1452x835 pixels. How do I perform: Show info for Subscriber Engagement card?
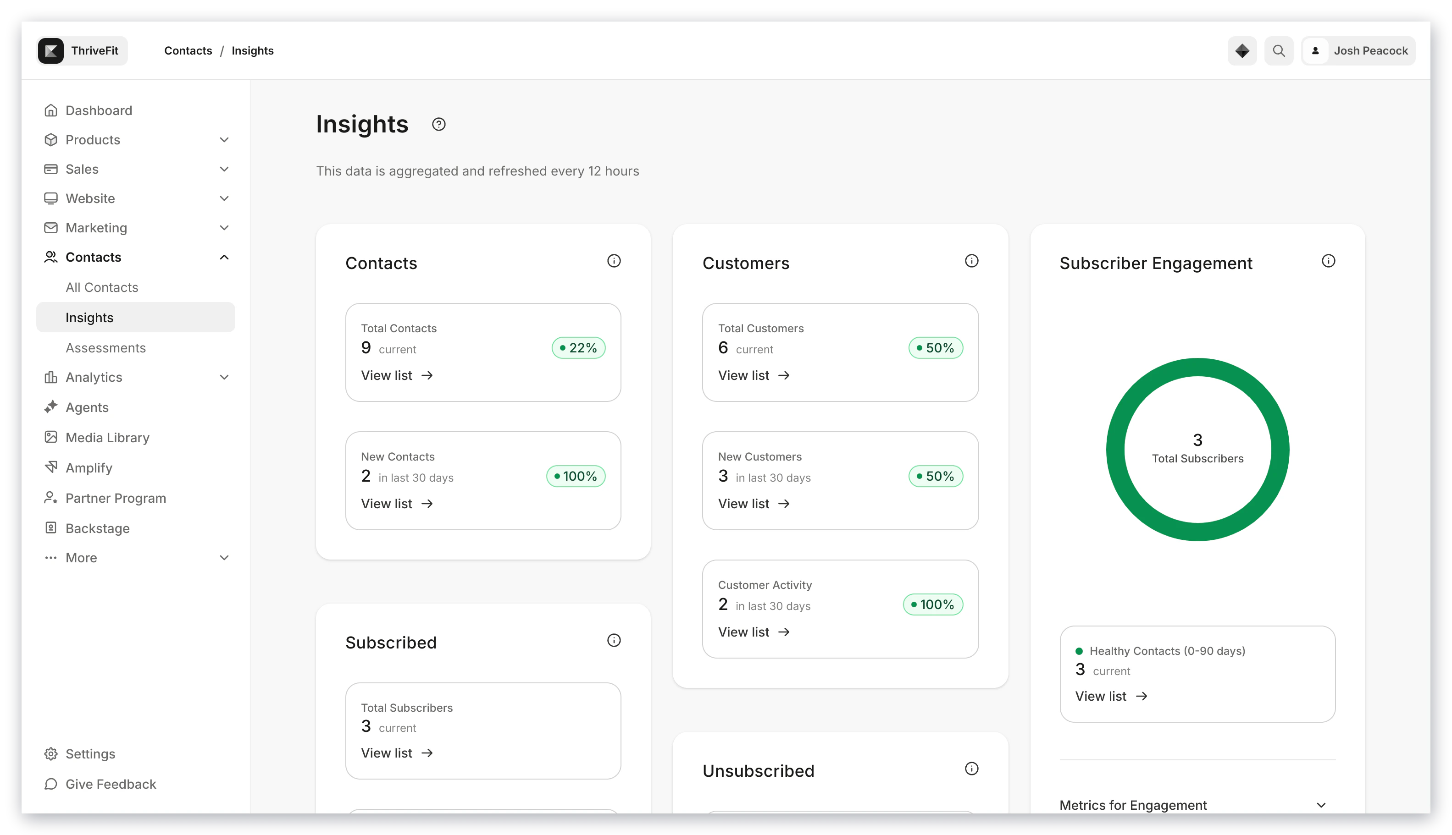click(x=1328, y=261)
